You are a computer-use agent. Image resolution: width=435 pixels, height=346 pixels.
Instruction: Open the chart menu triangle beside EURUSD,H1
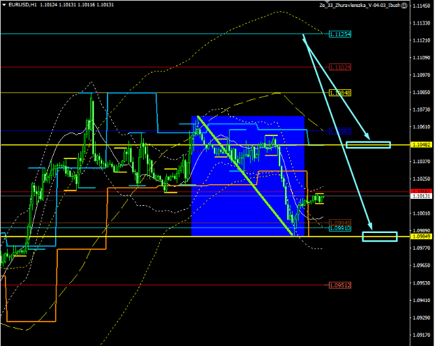[x=3, y=6]
